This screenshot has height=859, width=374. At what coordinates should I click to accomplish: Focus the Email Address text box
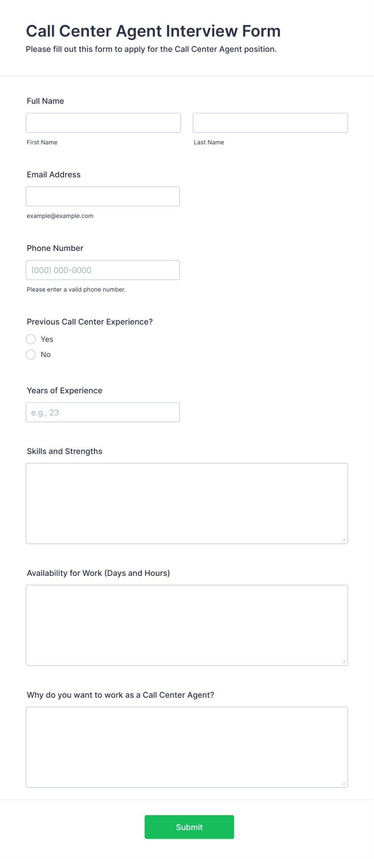click(103, 196)
